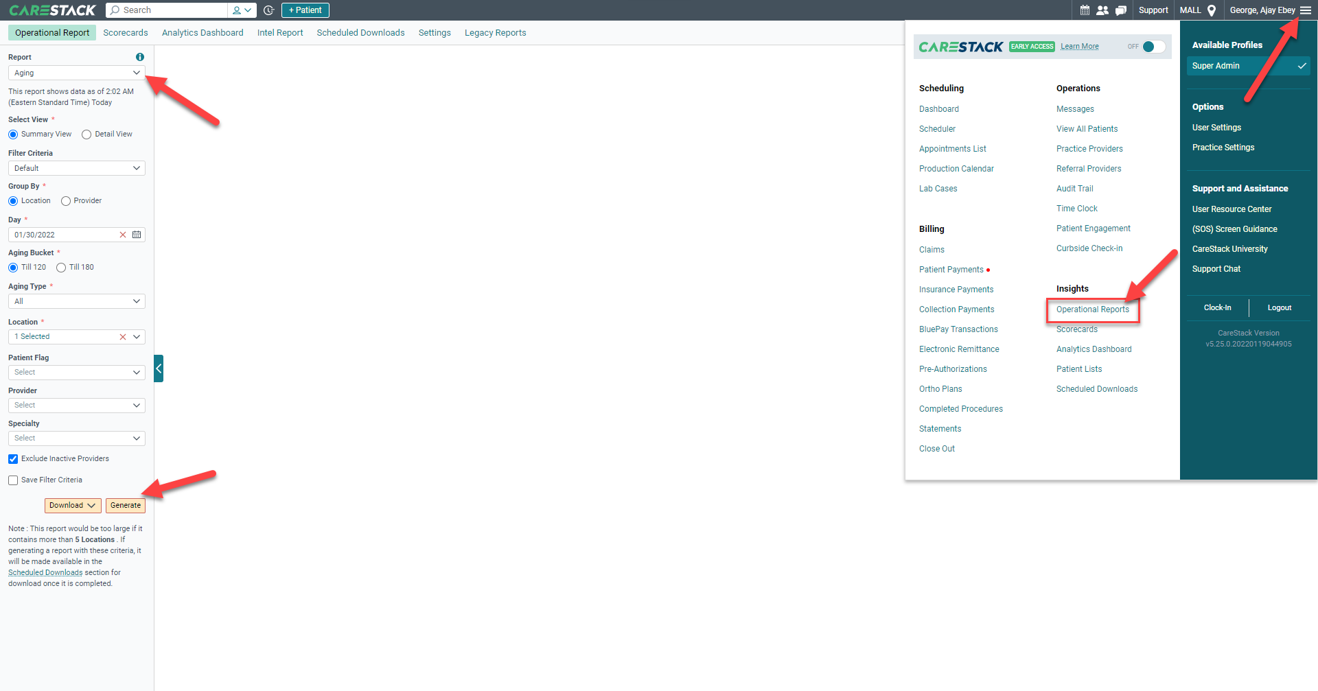Open the calendar icon in the top bar

pos(1084,10)
